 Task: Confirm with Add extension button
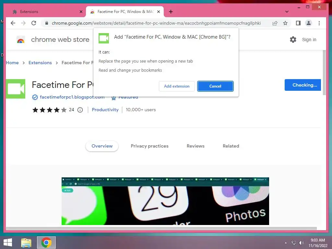coord(177,86)
